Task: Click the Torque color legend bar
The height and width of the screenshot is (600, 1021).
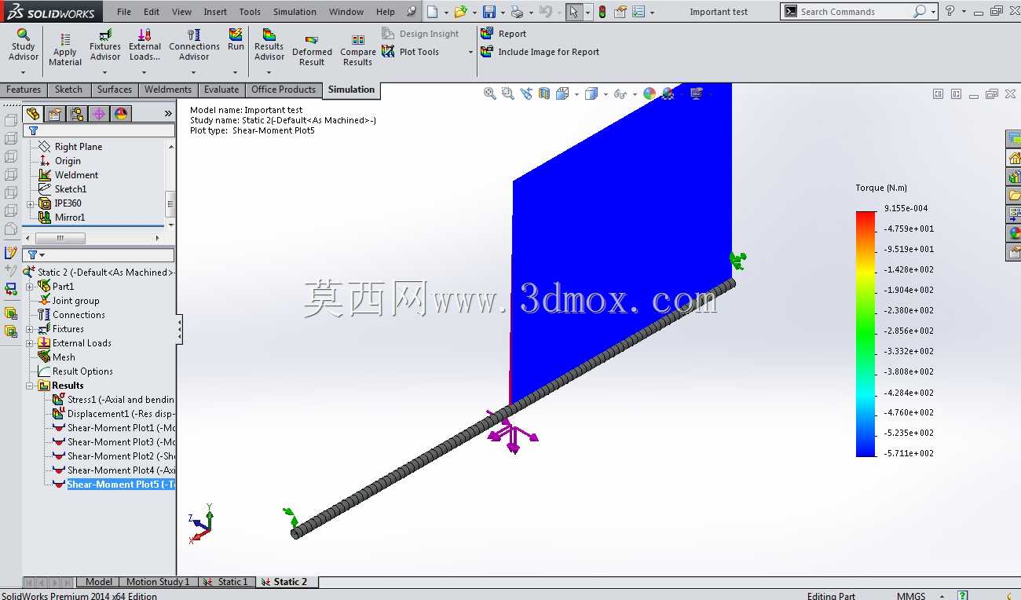Action: coord(865,334)
